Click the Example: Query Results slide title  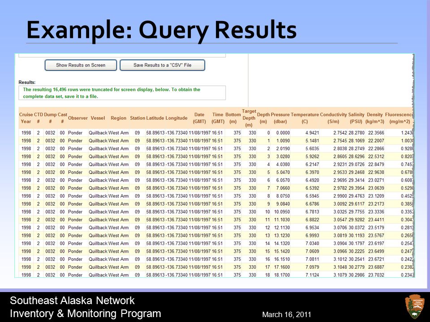point(162,30)
